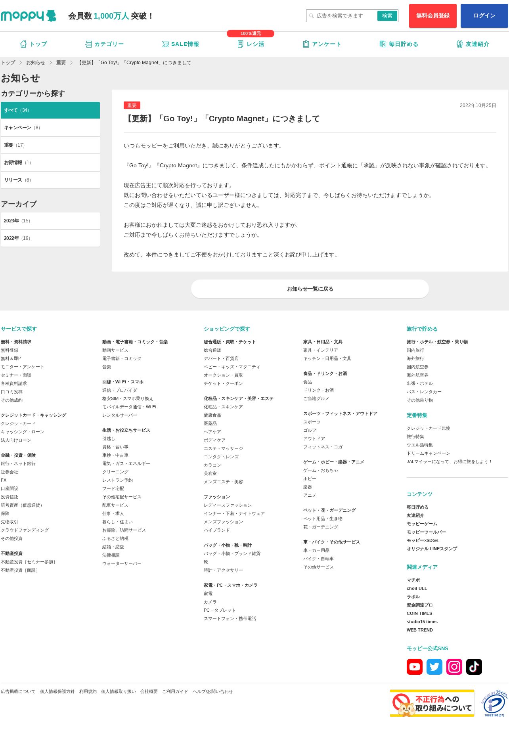This screenshot has width=509, height=733.
Task: Click トップ in the breadcrumb
Action: pyautogui.click(x=8, y=63)
